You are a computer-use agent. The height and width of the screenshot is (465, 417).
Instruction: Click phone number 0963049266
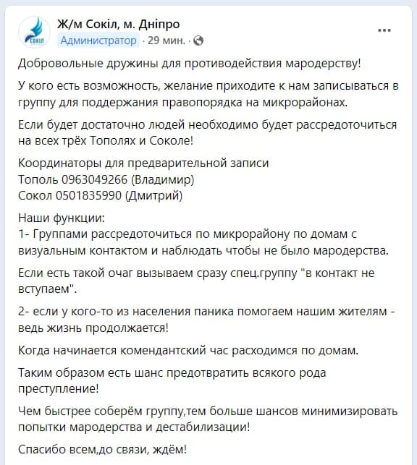pos(94,179)
